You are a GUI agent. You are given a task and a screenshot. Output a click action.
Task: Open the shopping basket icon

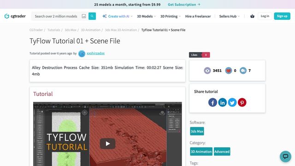pos(252,16)
